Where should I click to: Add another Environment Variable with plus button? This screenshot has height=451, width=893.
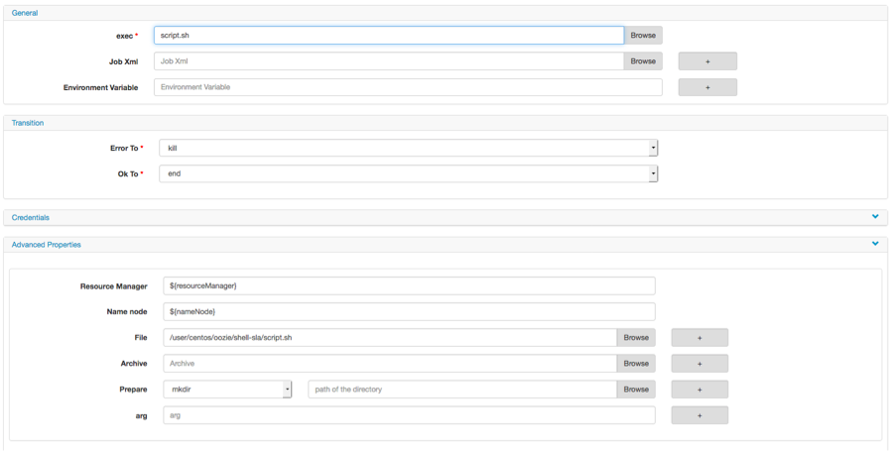click(707, 87)
